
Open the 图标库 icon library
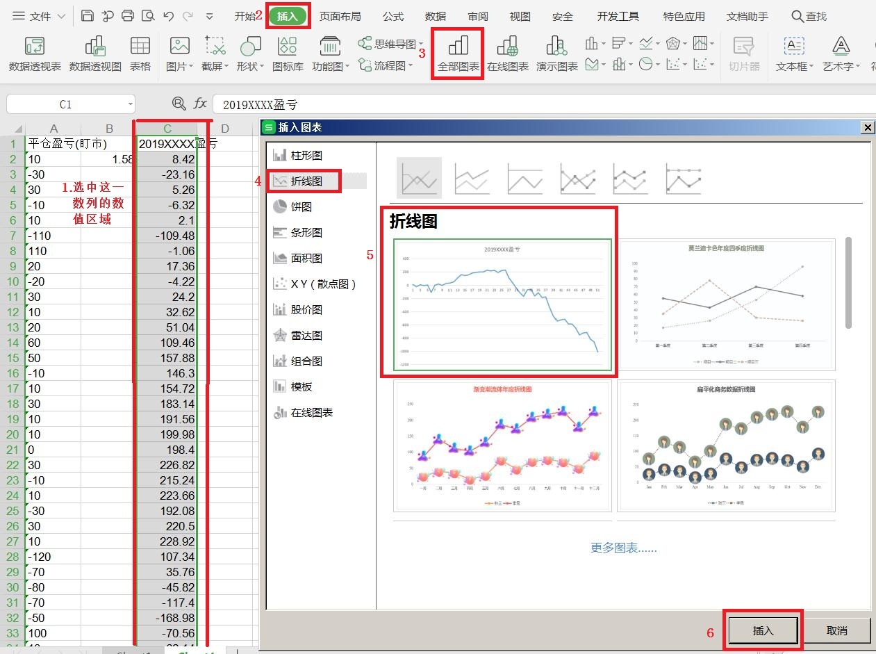pyautogui.click(x=288, y=54)
